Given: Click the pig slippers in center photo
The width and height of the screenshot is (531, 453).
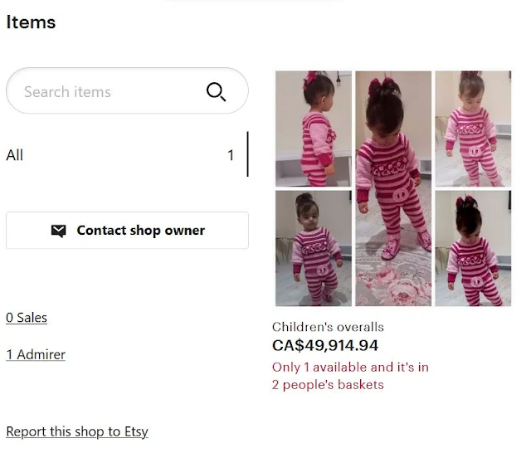Looking at the screenshot, I should 406,246.
